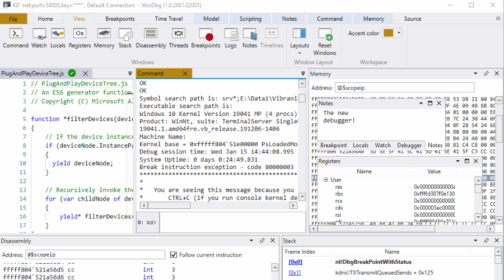Select the Locals tab in the Notes panel
This screenshot has width=504, height=280.
[360, 145]
